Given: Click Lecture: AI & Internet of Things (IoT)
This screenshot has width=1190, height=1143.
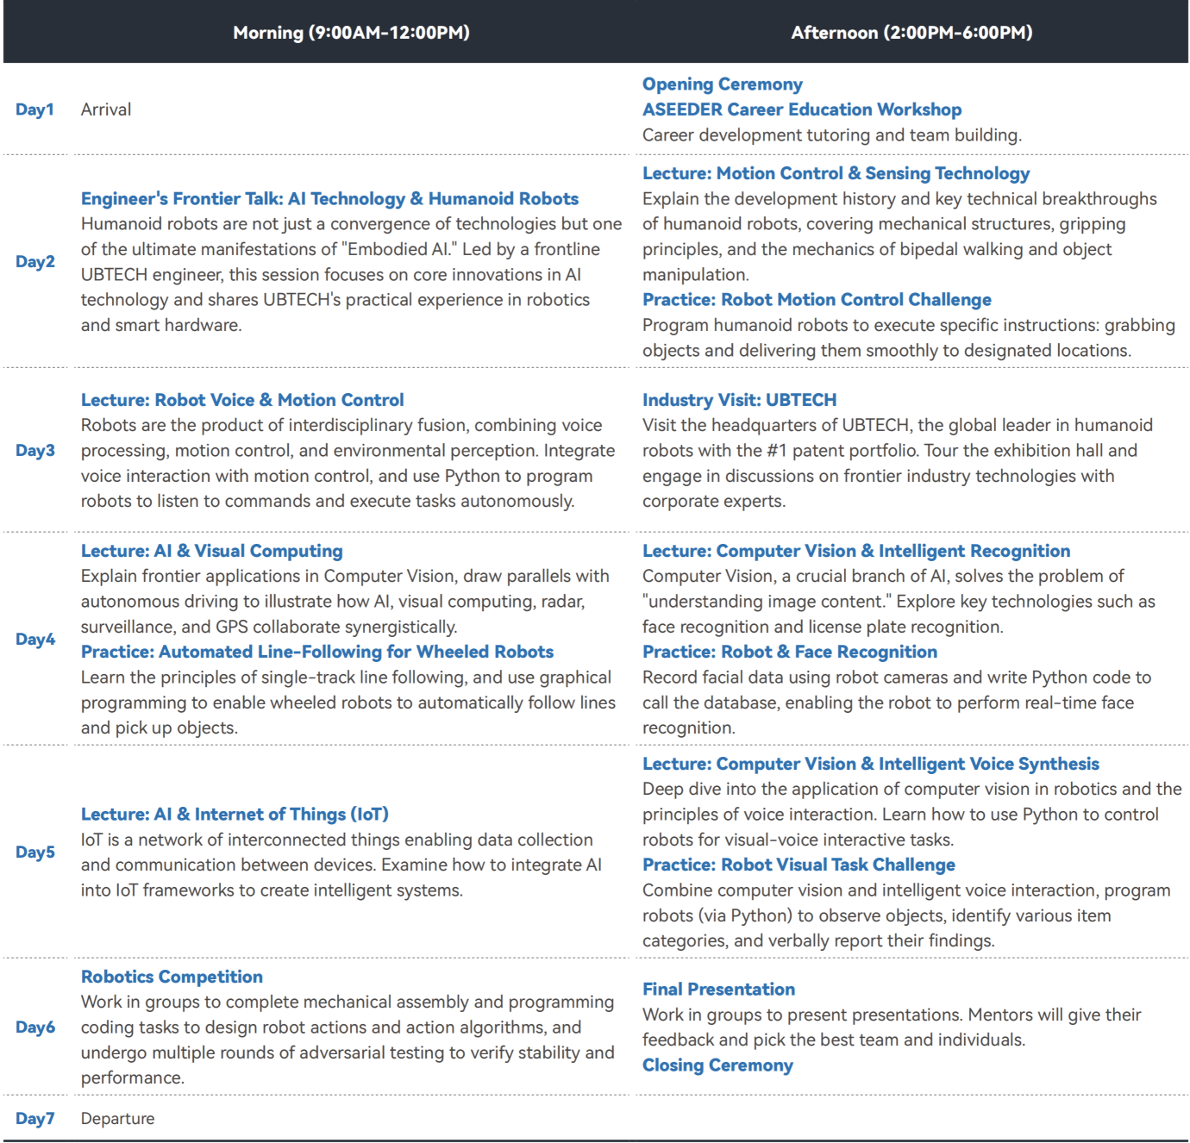Looking at the screenshot, I should tap(235, 815).
